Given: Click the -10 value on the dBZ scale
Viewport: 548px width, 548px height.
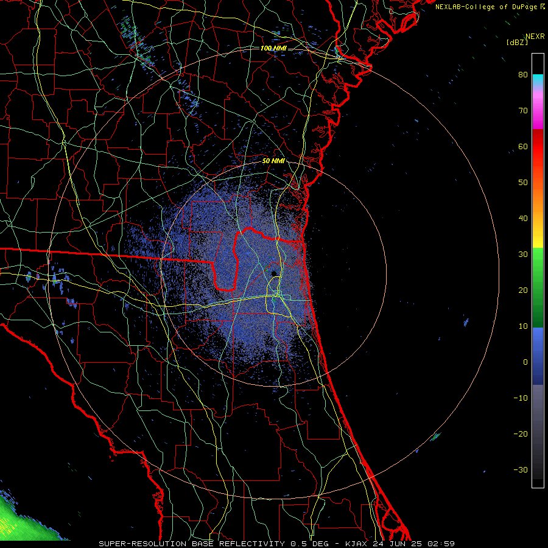Looking at the screenshot, I should coord(521,398).
